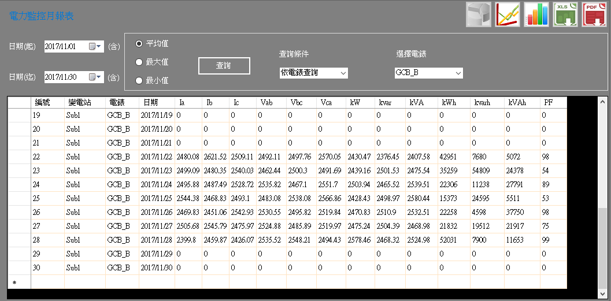Expand the GCB_B meter selection dropdown
This screenshot has height=301, width=611.
pos(458,73)
